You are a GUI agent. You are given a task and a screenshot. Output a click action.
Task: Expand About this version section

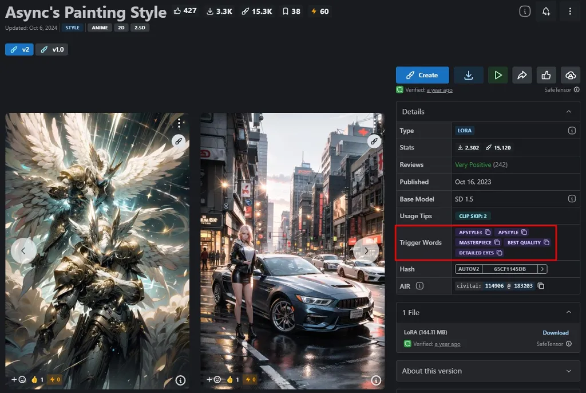coord(568,371)
